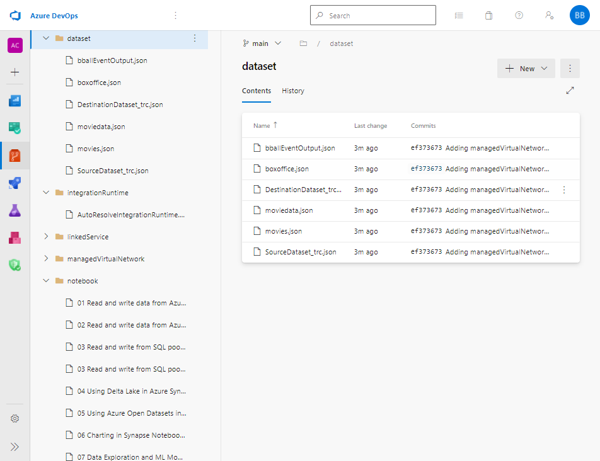
Task: Open commit ef373673 on bballEventOutput.json row
Action: (426, 148)
